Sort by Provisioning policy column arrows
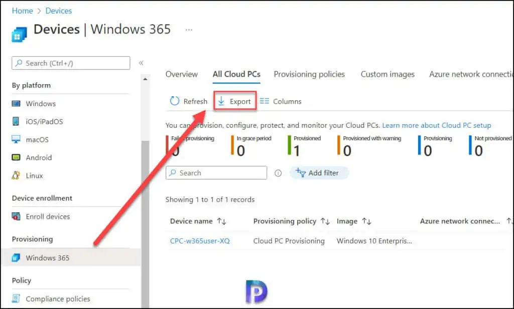514x309 pixels. (x=325, y=221)
